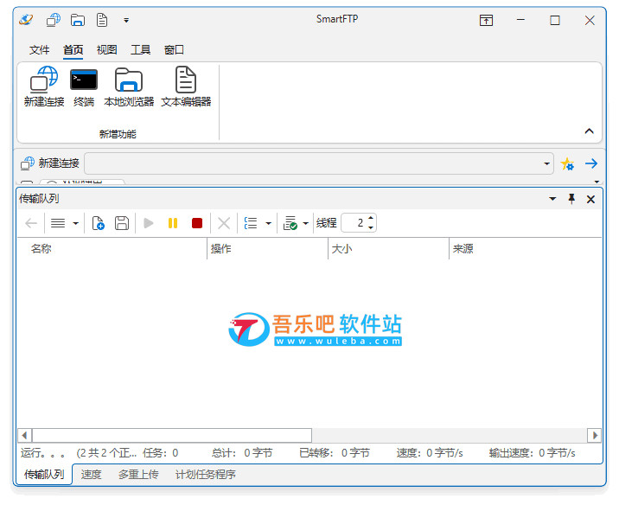Click the horizontal scrollbar thumb

tap(172, 436)
